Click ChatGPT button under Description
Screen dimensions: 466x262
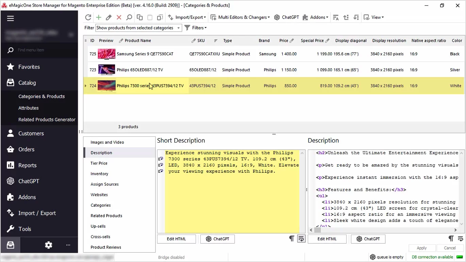tap(368, 239)
